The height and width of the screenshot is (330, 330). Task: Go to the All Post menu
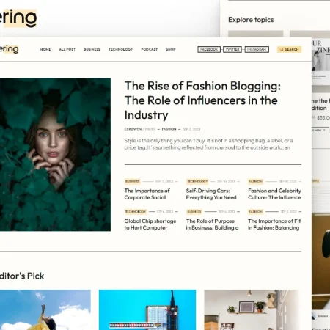tap(67, 49)
